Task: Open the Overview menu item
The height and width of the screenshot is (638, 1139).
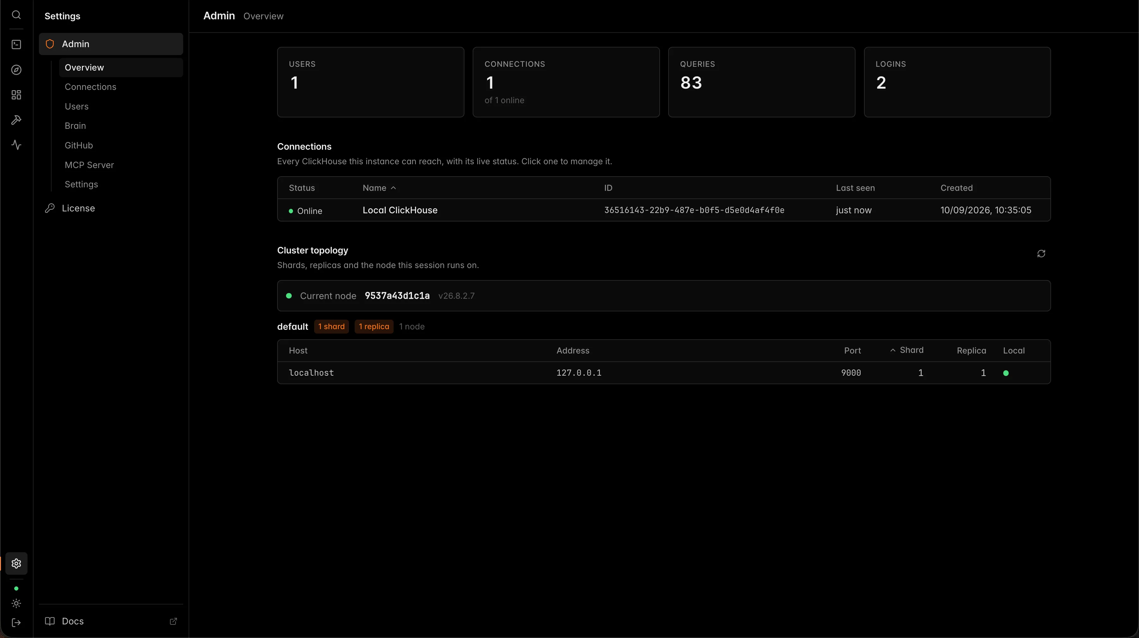Action: (x=121, y=68)
